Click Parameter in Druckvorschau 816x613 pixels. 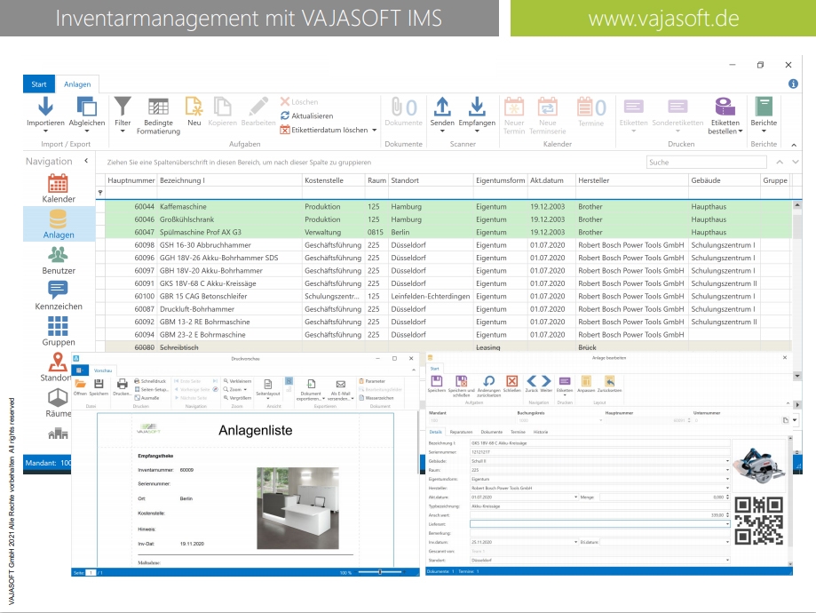(x=372, y=381)
